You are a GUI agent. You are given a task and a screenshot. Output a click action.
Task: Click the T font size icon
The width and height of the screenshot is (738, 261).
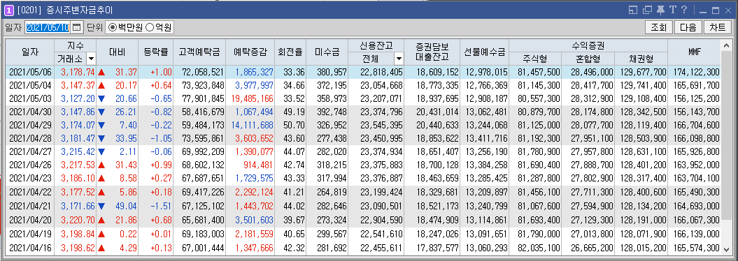673,10
